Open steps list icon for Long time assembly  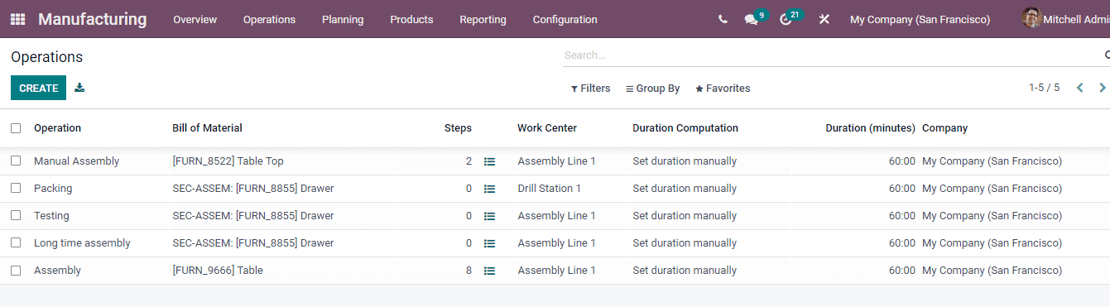coord(489,243)
